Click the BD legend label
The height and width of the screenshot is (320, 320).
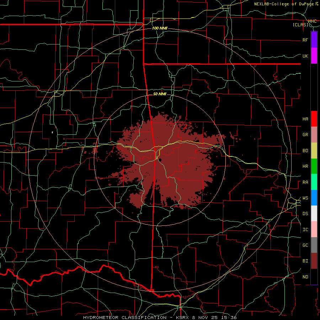click(x=305, y=151)
